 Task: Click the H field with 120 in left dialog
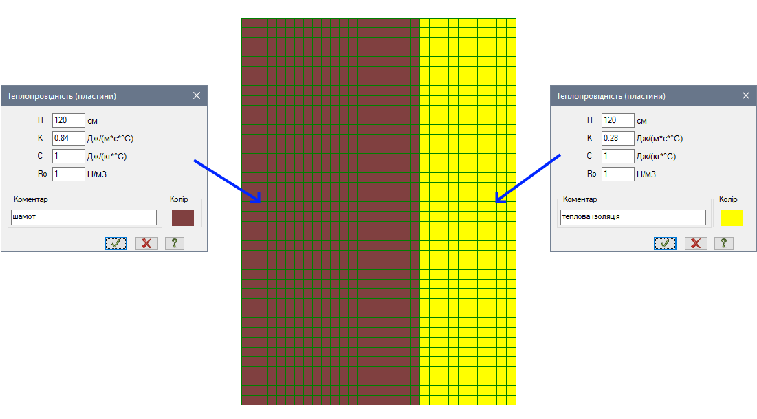[68, 121]
